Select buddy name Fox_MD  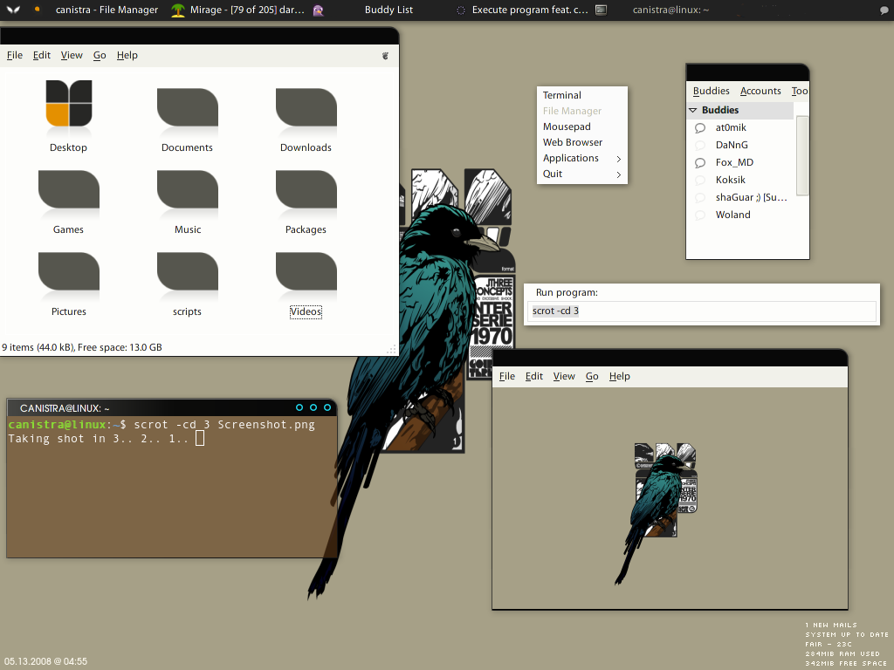[734, 162]
